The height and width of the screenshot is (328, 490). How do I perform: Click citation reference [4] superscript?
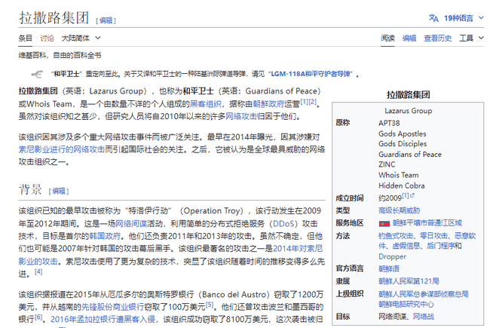pyautogui.click(x=38, y=272)
